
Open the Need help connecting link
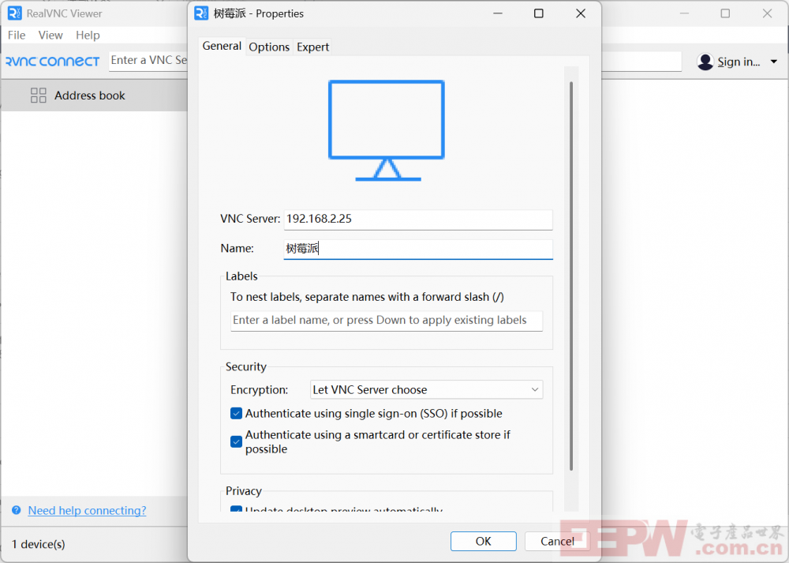[x=87, y=510]
